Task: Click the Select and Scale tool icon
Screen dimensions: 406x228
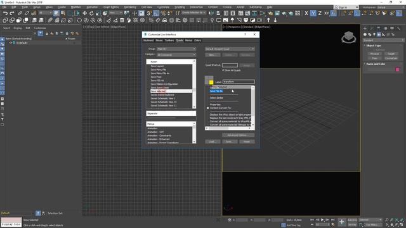Action: pyautogui.click(x=98, y=13)
